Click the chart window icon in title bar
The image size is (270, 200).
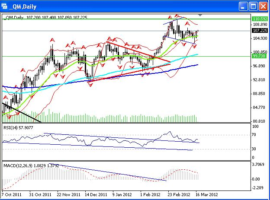pyautogui.click(x=4, y=6)
